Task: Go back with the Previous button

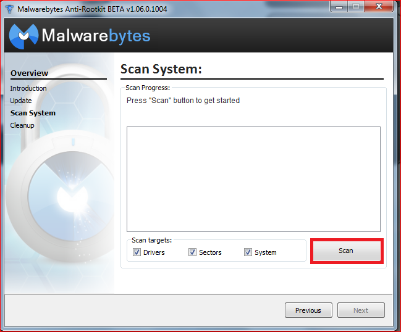Action: pos(308,310)
